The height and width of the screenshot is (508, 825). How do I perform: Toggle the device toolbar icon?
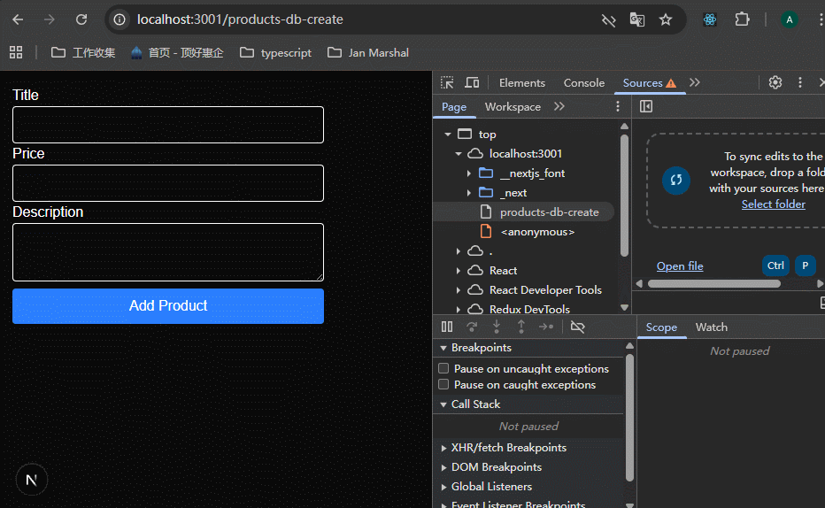tap(472, 82)
